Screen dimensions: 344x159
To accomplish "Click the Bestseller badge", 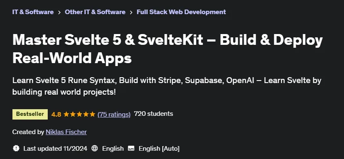I will tap(30, 114).
